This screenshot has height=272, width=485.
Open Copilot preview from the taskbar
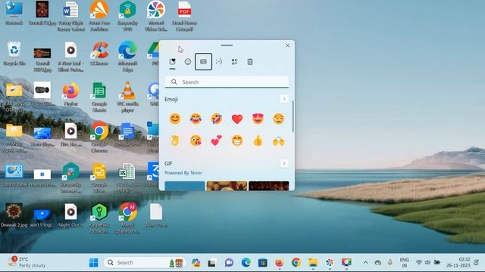196,262
